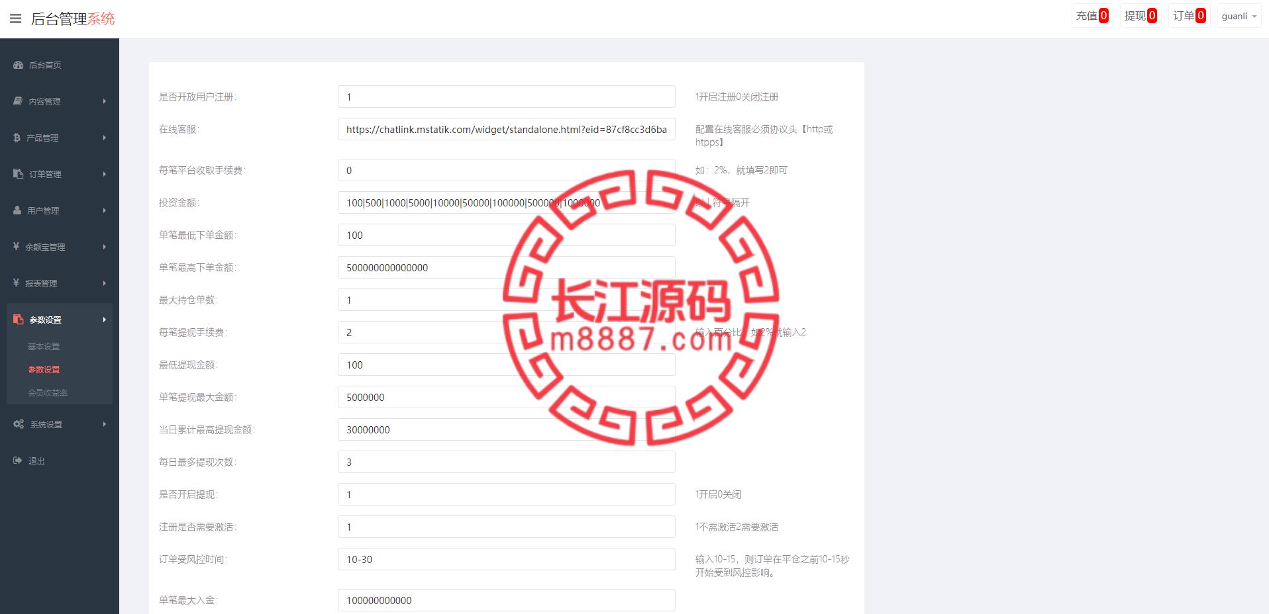Focus the 每笔提现手续费 field

pyautogui.click(x=507, y=332)
